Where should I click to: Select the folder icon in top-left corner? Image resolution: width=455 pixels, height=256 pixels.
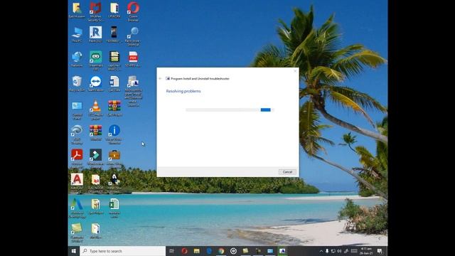coord(77,11)
